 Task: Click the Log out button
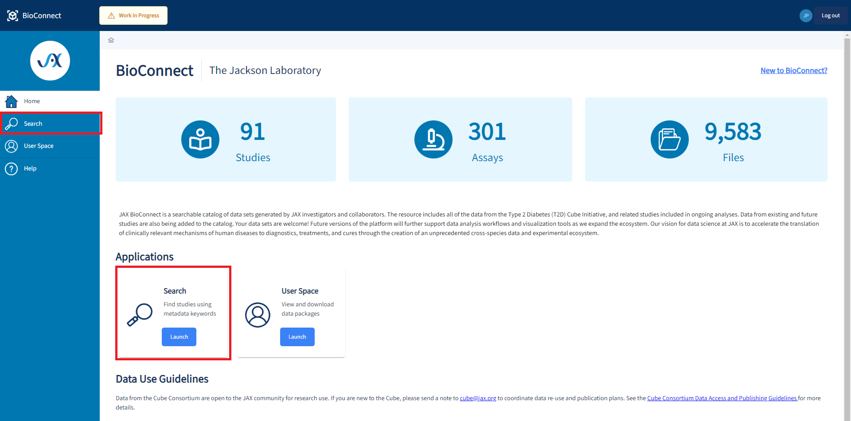(x=831, y=15)
